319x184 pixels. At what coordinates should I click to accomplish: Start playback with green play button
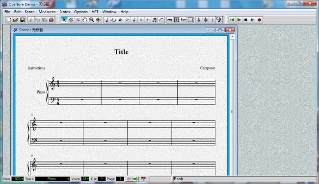(x=252, y=20)
